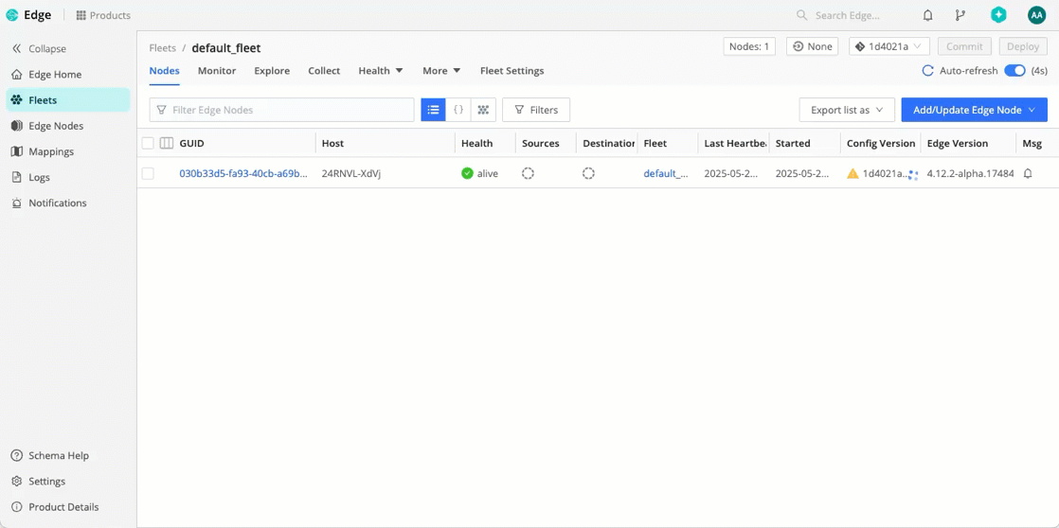Open the 1d4021a version dropdown

888,46
